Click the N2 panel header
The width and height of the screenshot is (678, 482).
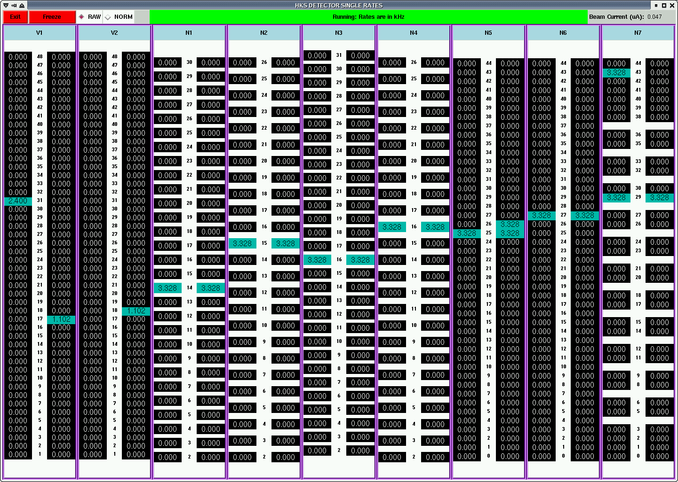(264, 33)
